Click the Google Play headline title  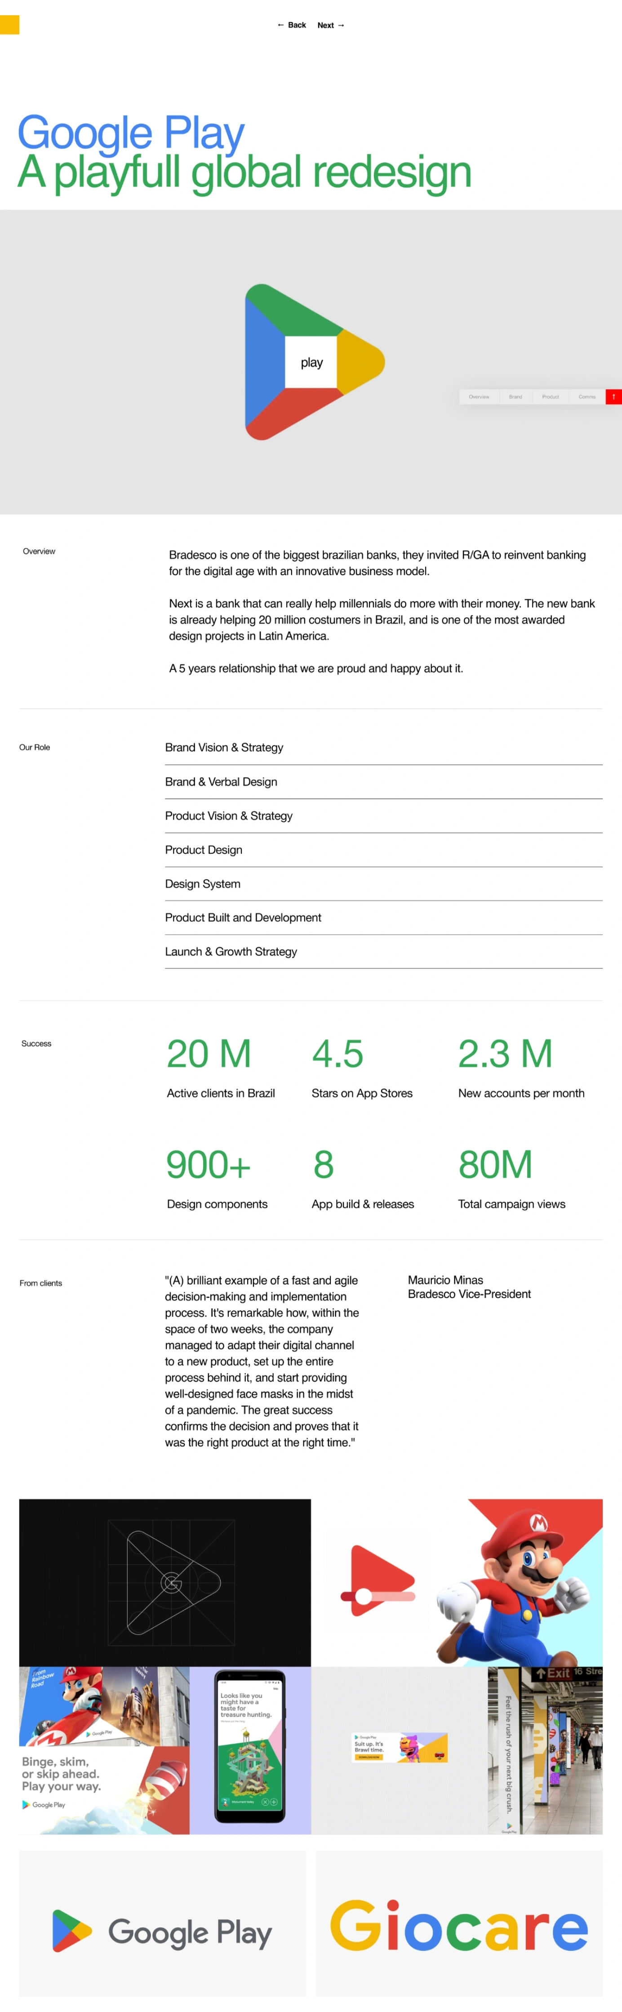click(131, 133)
